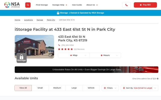The height and width of the screenshot is (100, 161).
Task: Click the map icon next to Map
Action: (x=71, y=55)
